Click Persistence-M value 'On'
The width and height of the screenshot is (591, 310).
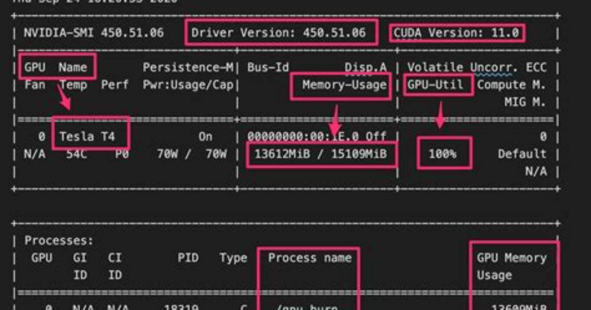tap(206, 136)
